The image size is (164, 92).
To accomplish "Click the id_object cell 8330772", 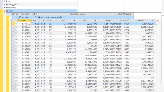I will pyautogui.click(x=24, y=24).
